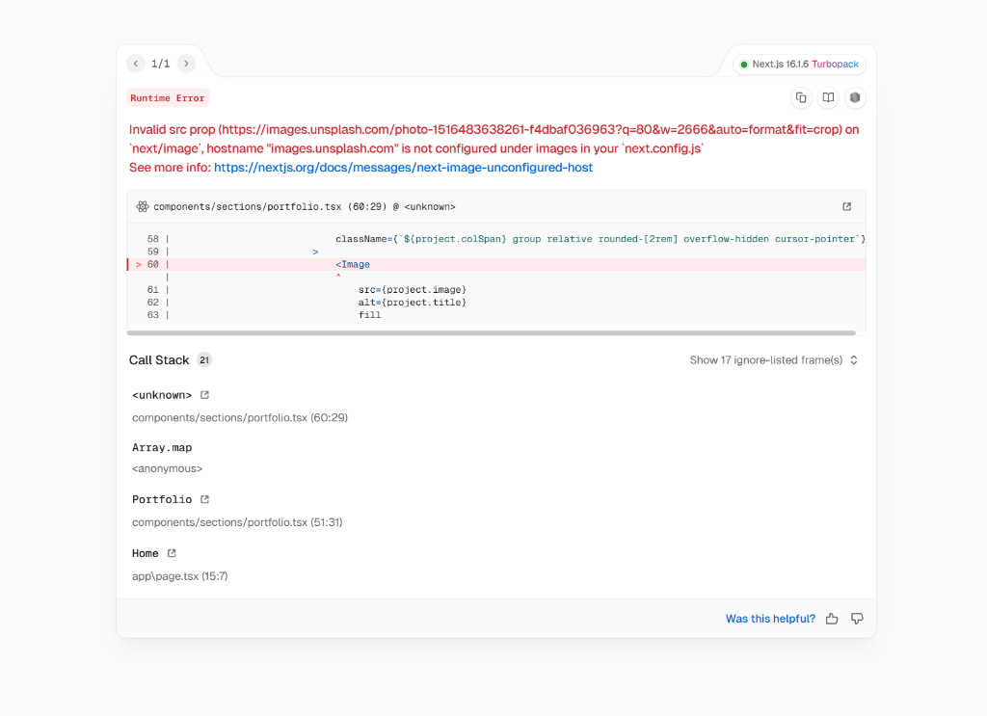Viewport: 987px width, 716px height.
Task: Open portfolio.tsx code frame in editor icon
Action: tap(846, 206)
